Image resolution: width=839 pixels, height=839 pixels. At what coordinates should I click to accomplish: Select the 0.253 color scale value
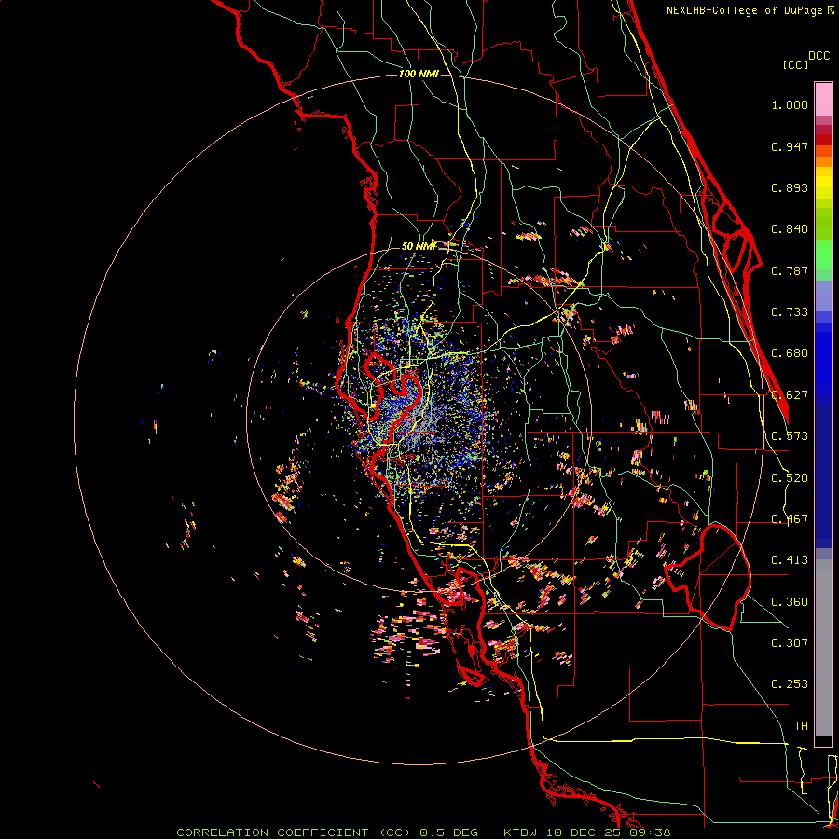click(x=790, y=684)
